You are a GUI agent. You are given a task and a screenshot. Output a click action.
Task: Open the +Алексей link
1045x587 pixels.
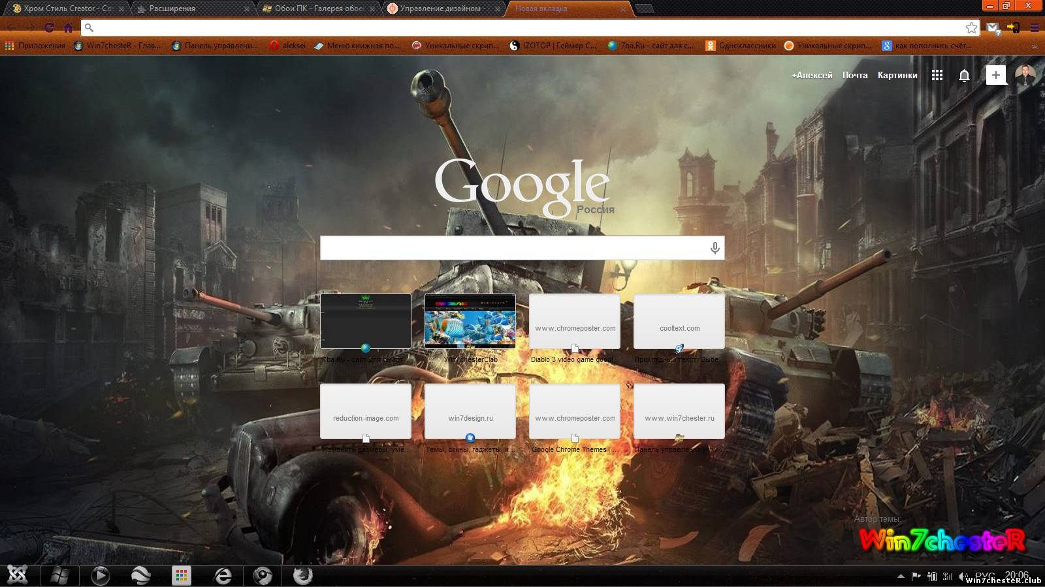(x=812, y=75)
